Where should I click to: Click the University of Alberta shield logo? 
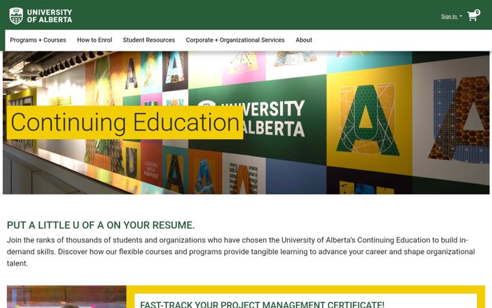tap(16, 16)
